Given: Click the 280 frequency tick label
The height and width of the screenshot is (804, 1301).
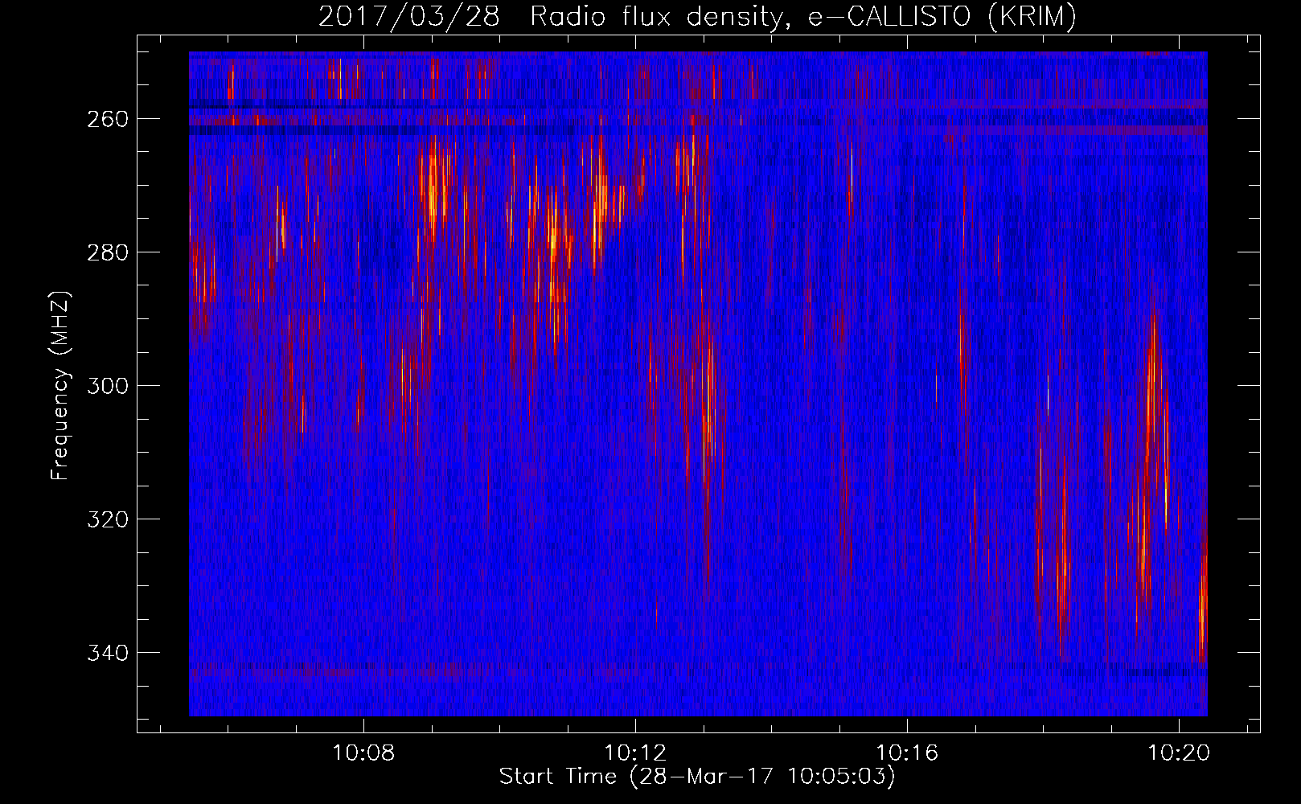Looking at the screenshot, I should pos(107,252).
